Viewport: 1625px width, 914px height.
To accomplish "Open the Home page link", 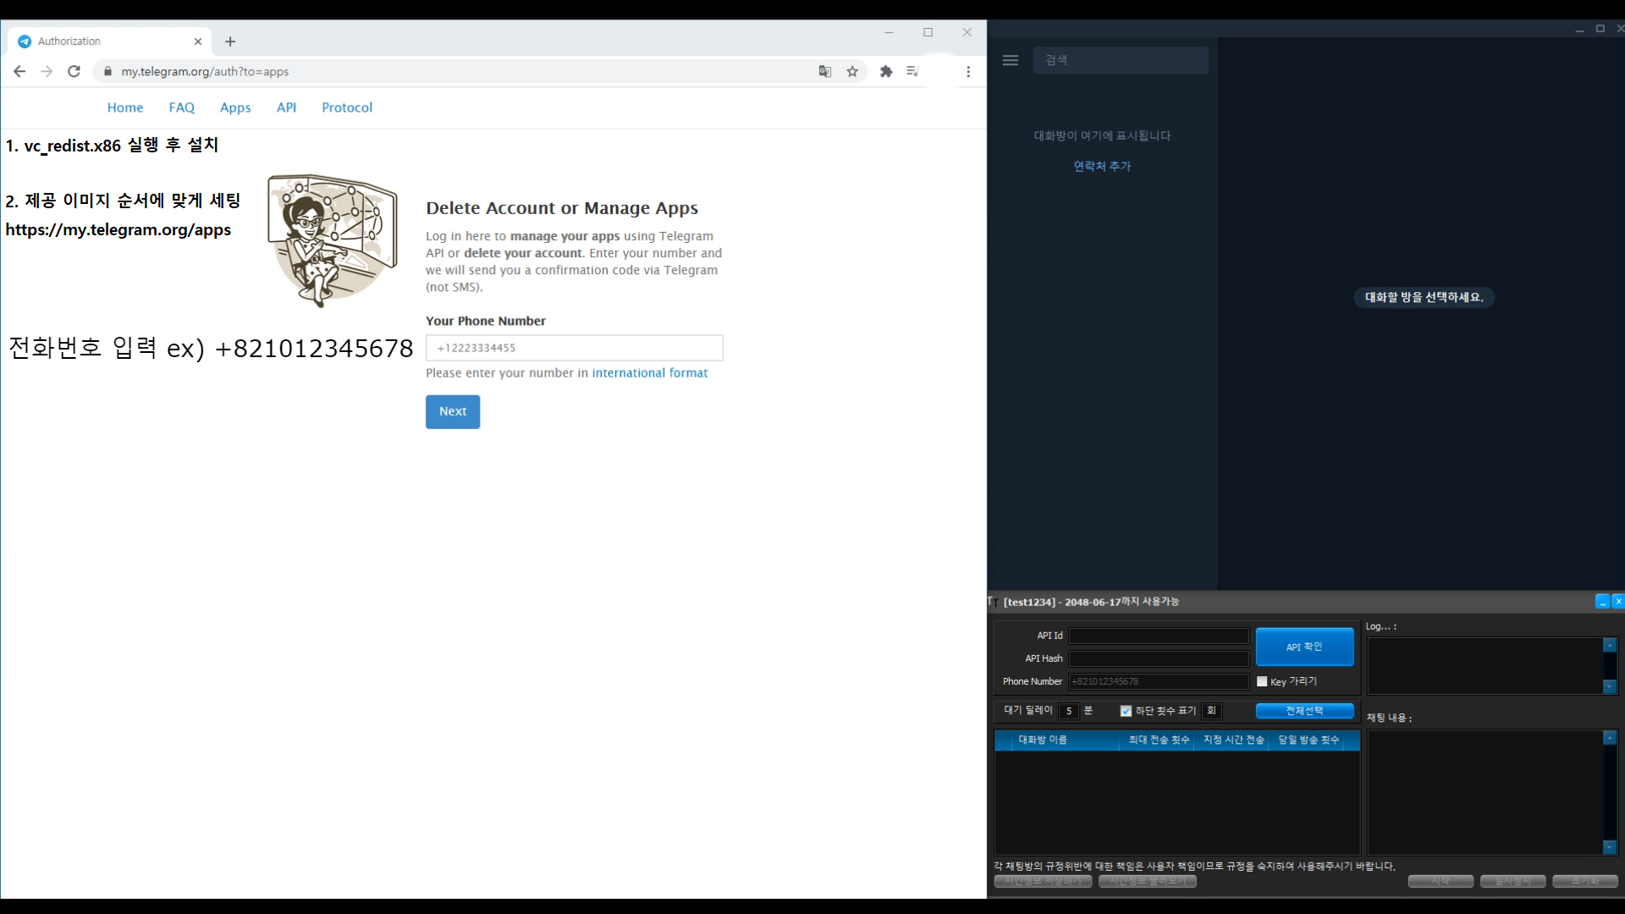I will pos(125,107).
